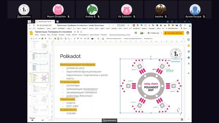This screenshot has height=123, width=219.
Task: Select the Line tool icon
Action: tap(69, 39)
